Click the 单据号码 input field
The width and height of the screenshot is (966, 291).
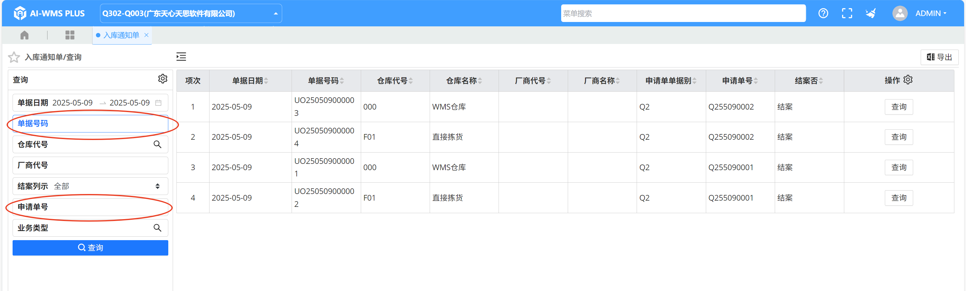[x=90, y=124]
